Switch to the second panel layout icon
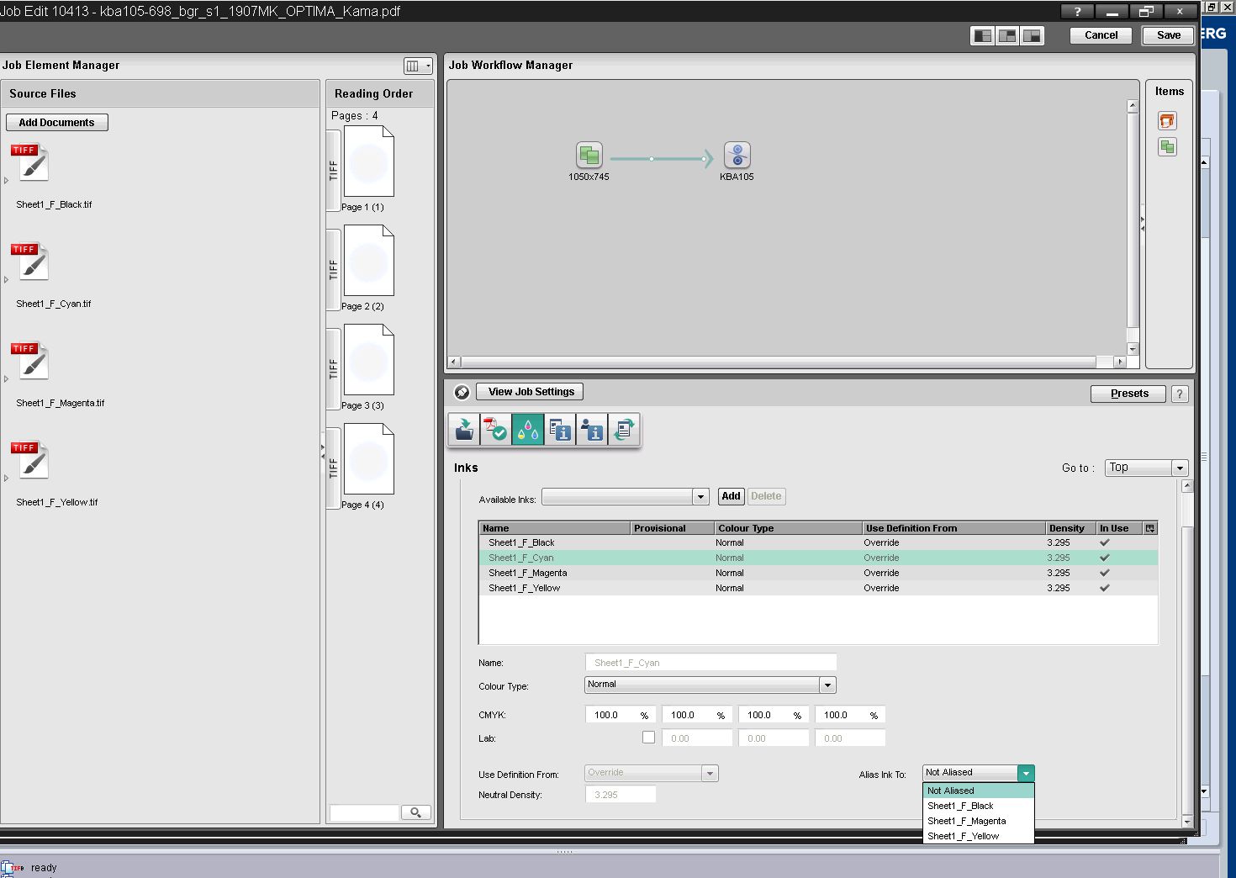The width and height of the screenshot is (1236, 878). click(1006, 35)
